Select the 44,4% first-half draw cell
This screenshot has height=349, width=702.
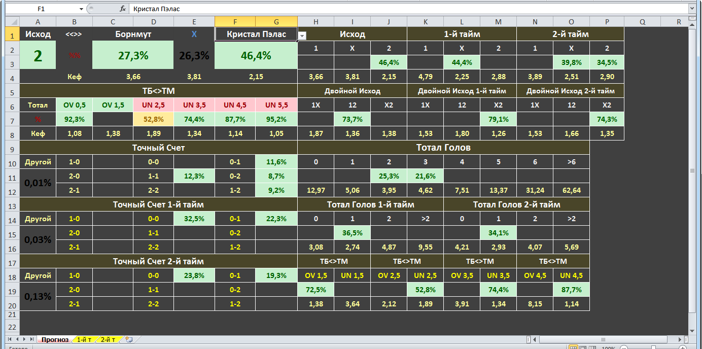[462, 63]
